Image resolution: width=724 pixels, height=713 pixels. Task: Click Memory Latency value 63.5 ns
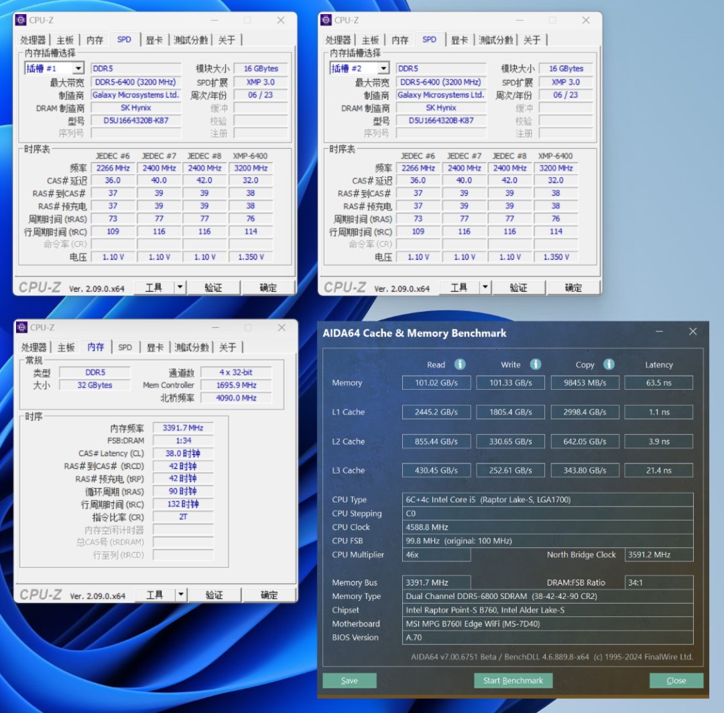pos(659,382)
